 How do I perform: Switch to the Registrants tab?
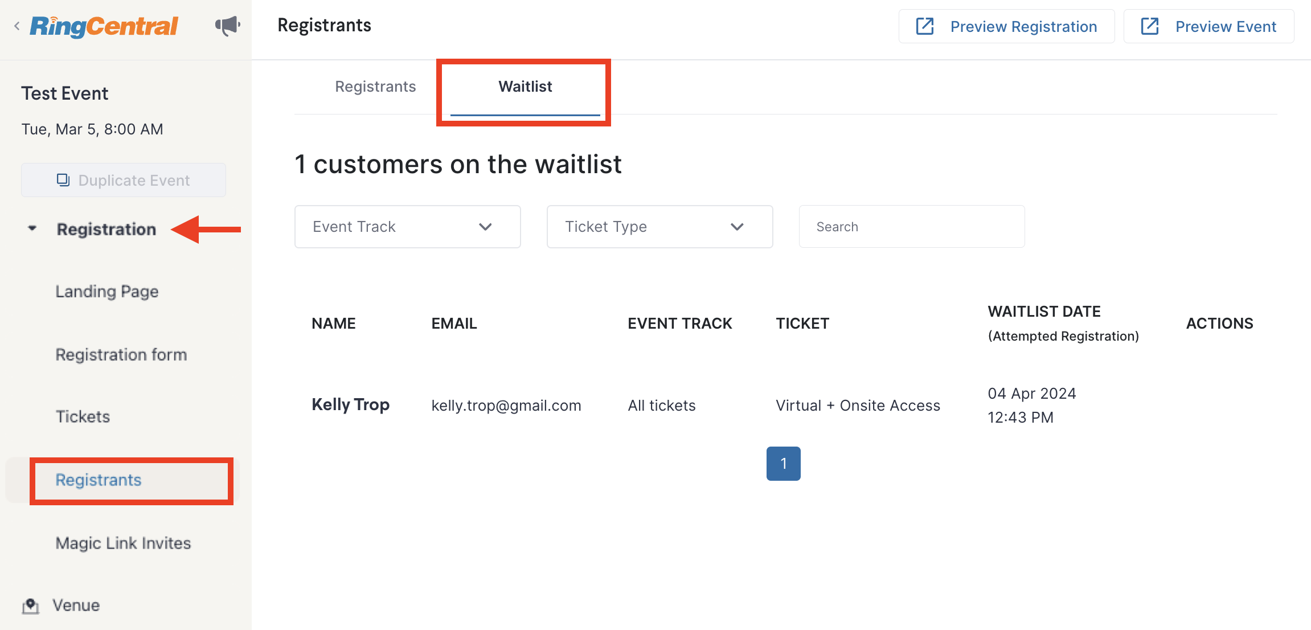point(375,87)
